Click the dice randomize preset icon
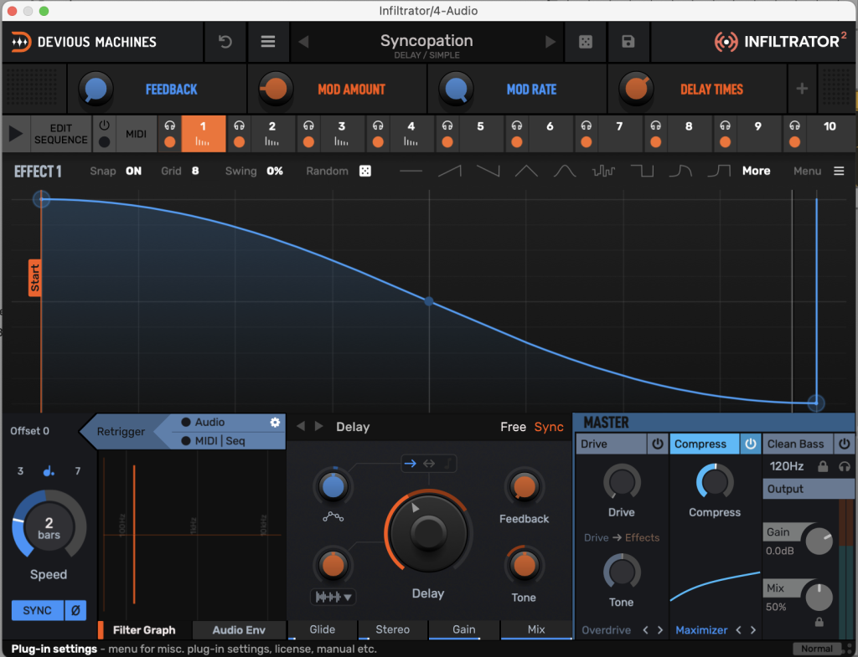858x657 pixels. [x=587, y=42]
